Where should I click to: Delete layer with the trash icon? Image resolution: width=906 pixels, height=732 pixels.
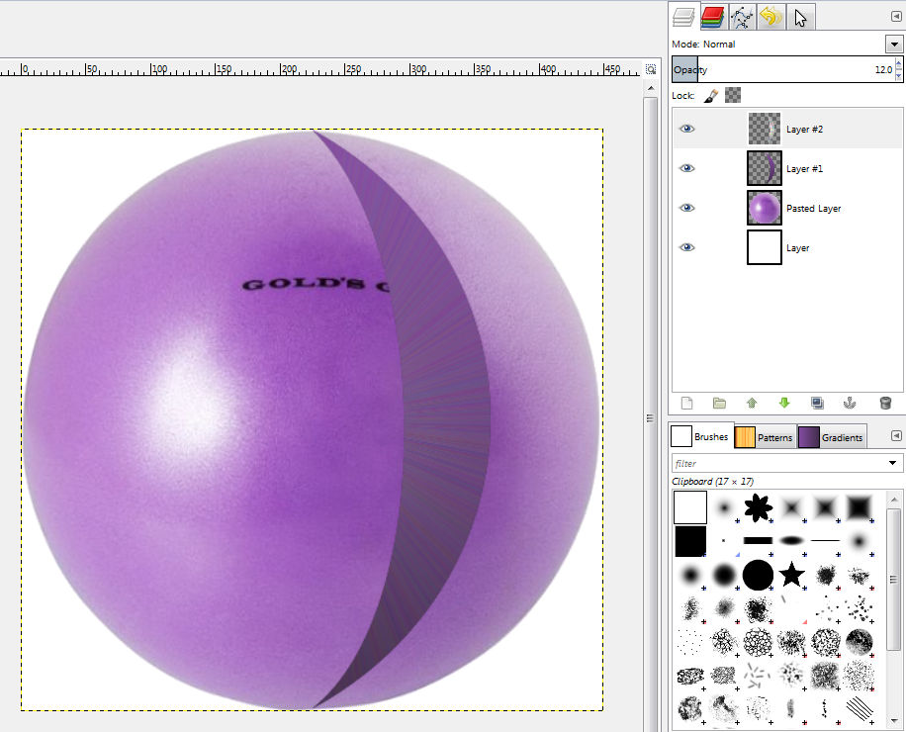click(x=885, y=403)
